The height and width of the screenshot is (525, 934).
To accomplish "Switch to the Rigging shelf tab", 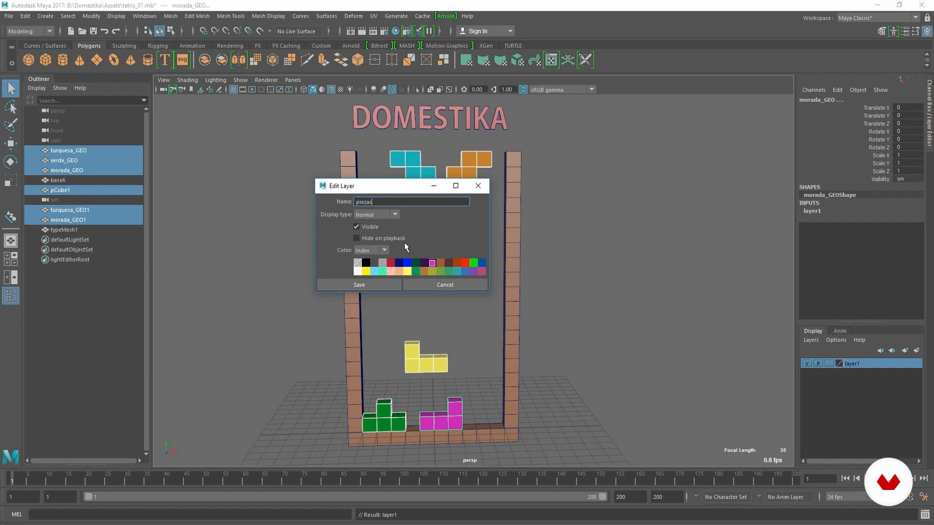I will 158,46.
